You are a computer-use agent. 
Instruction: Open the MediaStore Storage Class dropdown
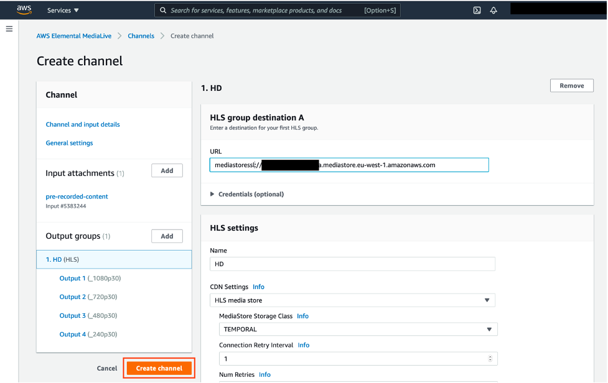tap(358, 329)
